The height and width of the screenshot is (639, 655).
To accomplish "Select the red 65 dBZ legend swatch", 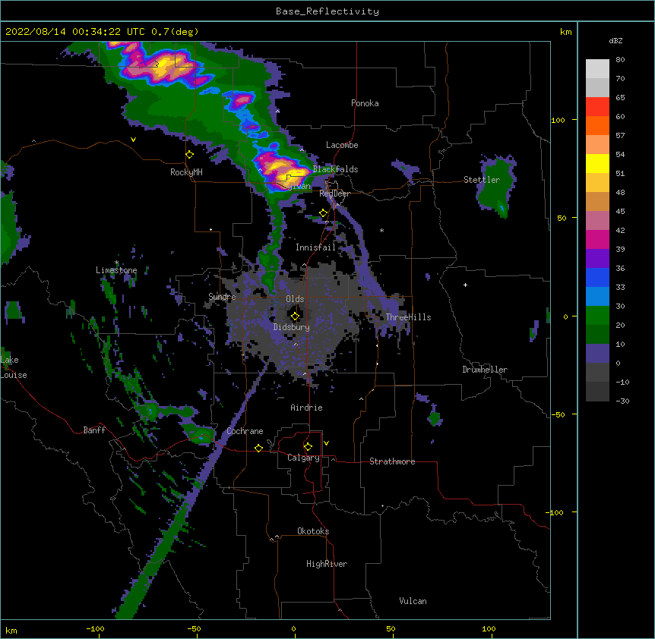I will tap(597, 106).
